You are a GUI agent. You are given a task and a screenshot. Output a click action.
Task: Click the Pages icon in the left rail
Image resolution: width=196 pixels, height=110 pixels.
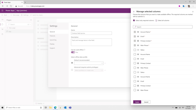[x=2, y=24]
